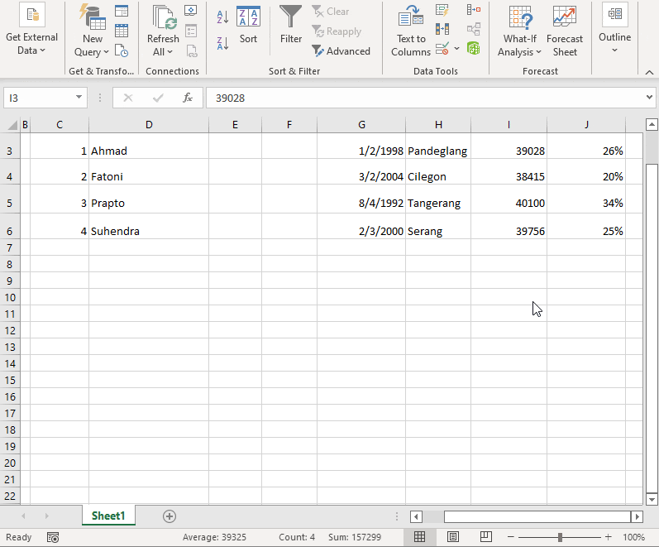The image size is (659, 547).
Task: Switch to Page Break Preview view
Action: (486, 537)
